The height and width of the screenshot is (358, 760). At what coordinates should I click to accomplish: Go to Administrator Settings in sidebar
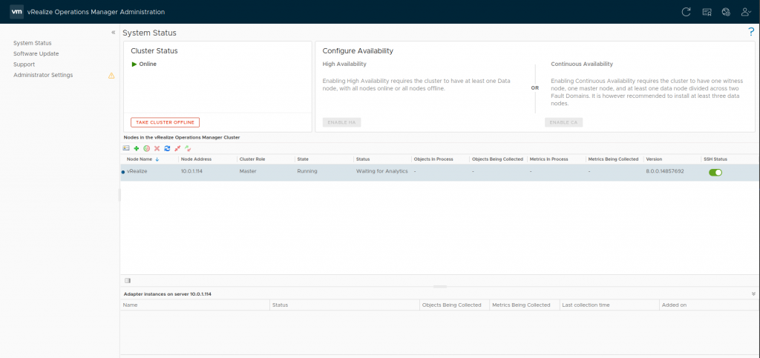(43, 75)
